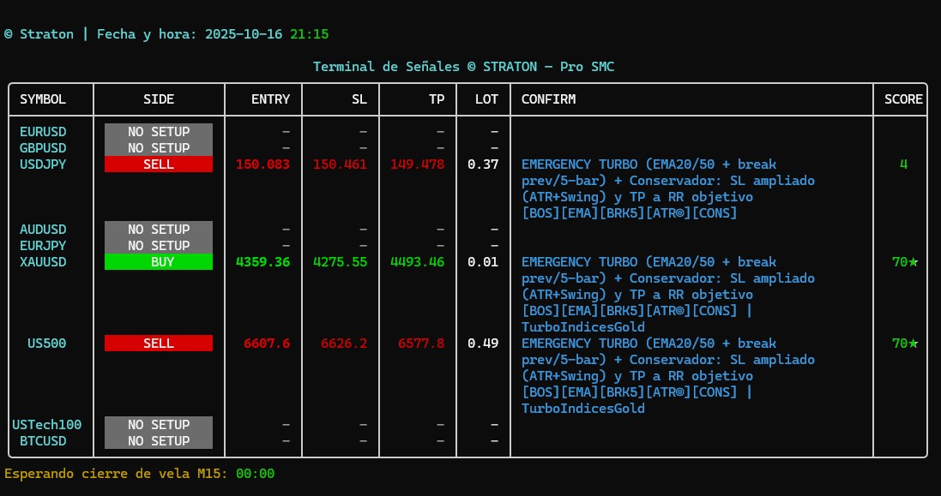Click the green BUY badge for XAUUSD

point(159,262)
